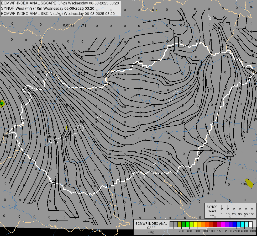Click the 0.0592 value on the map
This screenshot has width=257, height=236.
click(69, 25)
